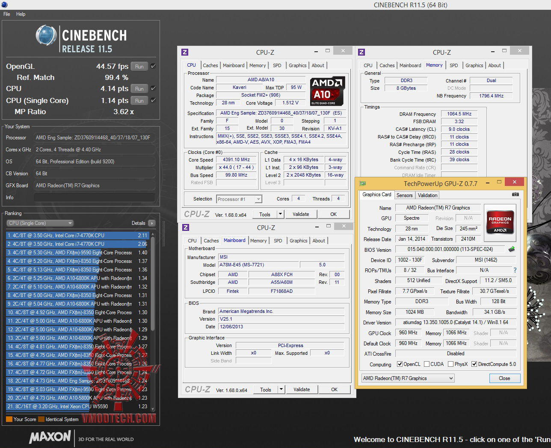The height and width of the screenshot is (448, 551).
Task: Run the OpenGL benchmark
Action: [139, 66]
